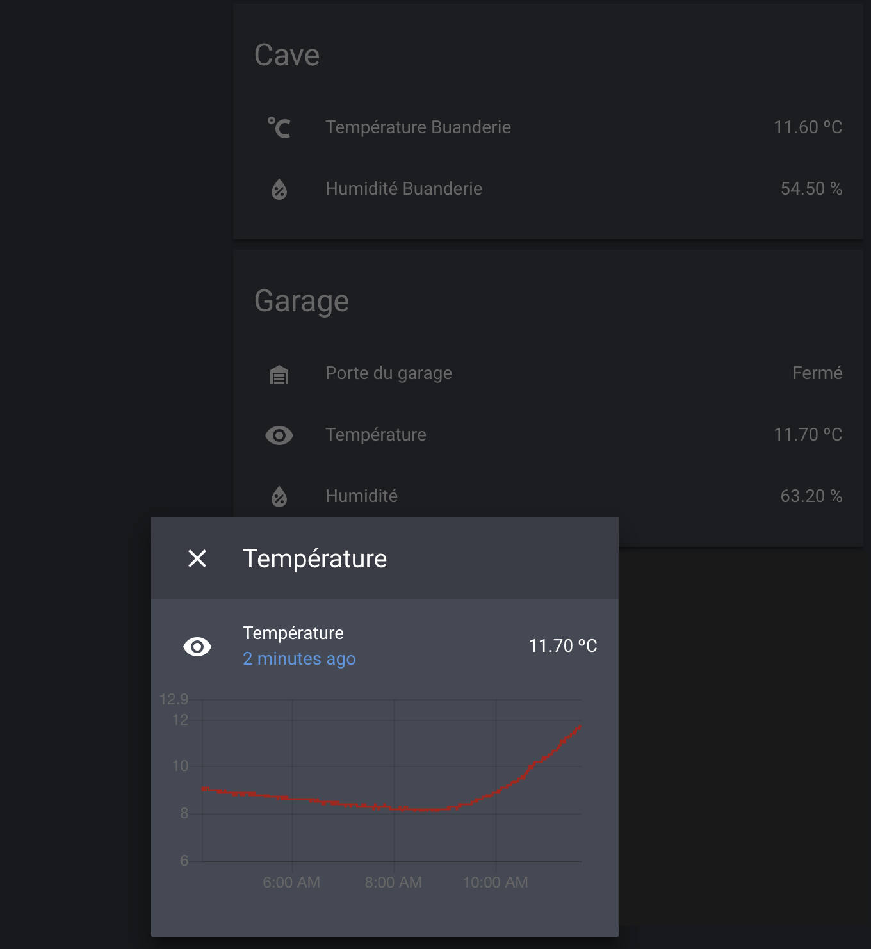The height and width of the screenshot is (949, 871).
Task: Click the eye icon next to Température in Garage
Action: tap(279, 435)
